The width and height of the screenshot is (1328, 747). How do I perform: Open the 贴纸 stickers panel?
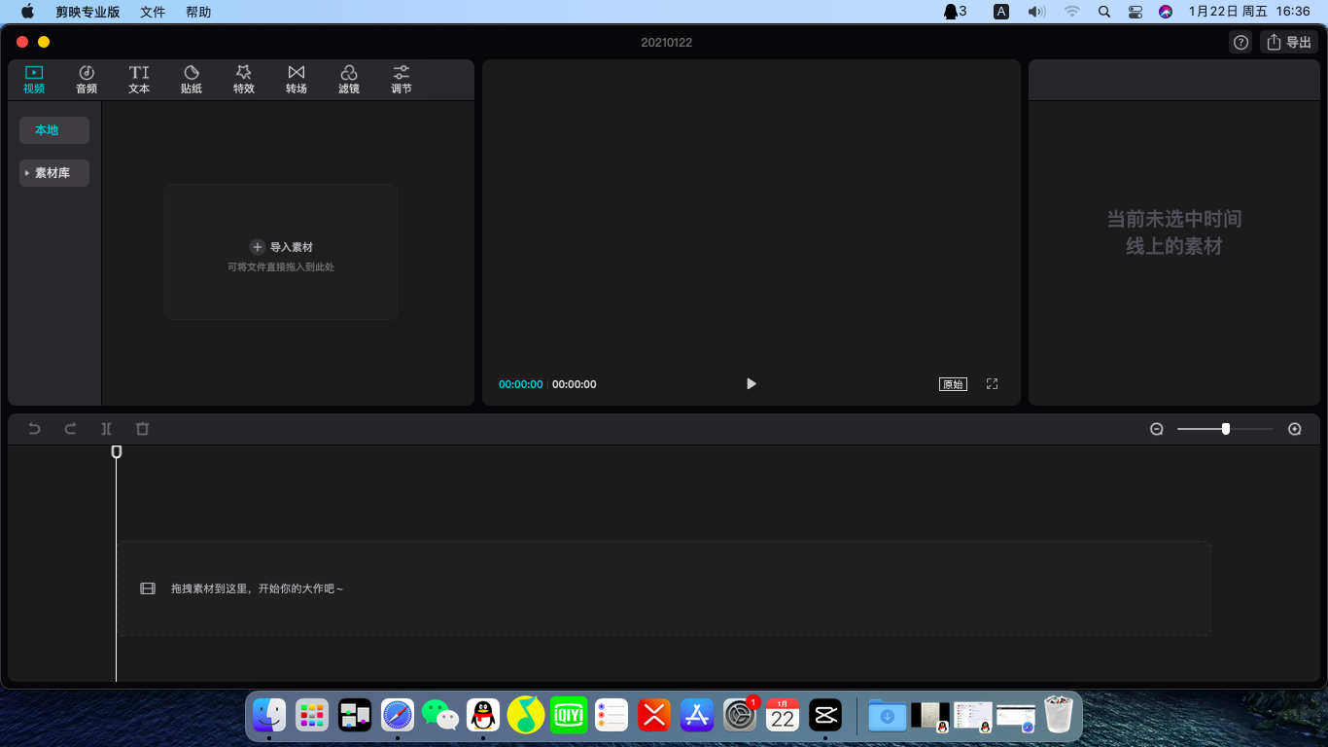[x=192, y=79]
